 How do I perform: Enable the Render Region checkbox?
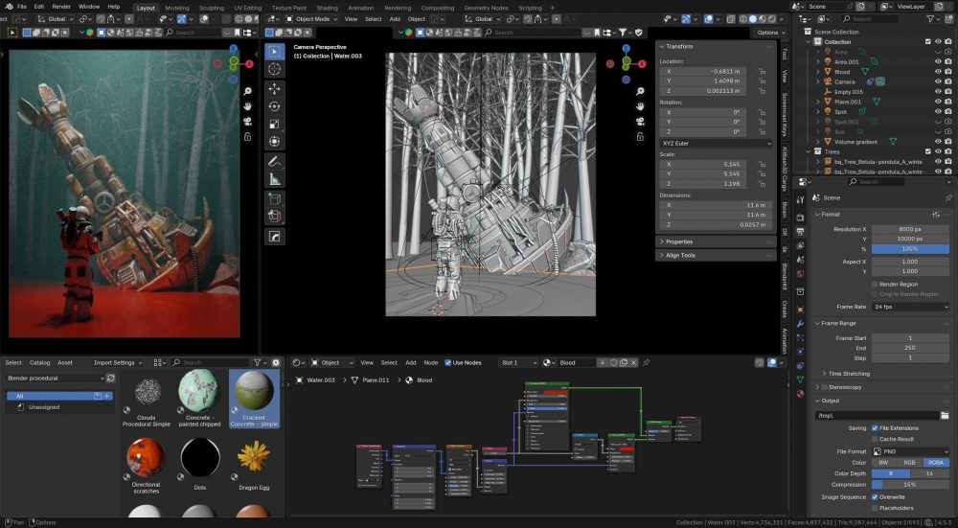pyautogui.click(x=875, y=285)
